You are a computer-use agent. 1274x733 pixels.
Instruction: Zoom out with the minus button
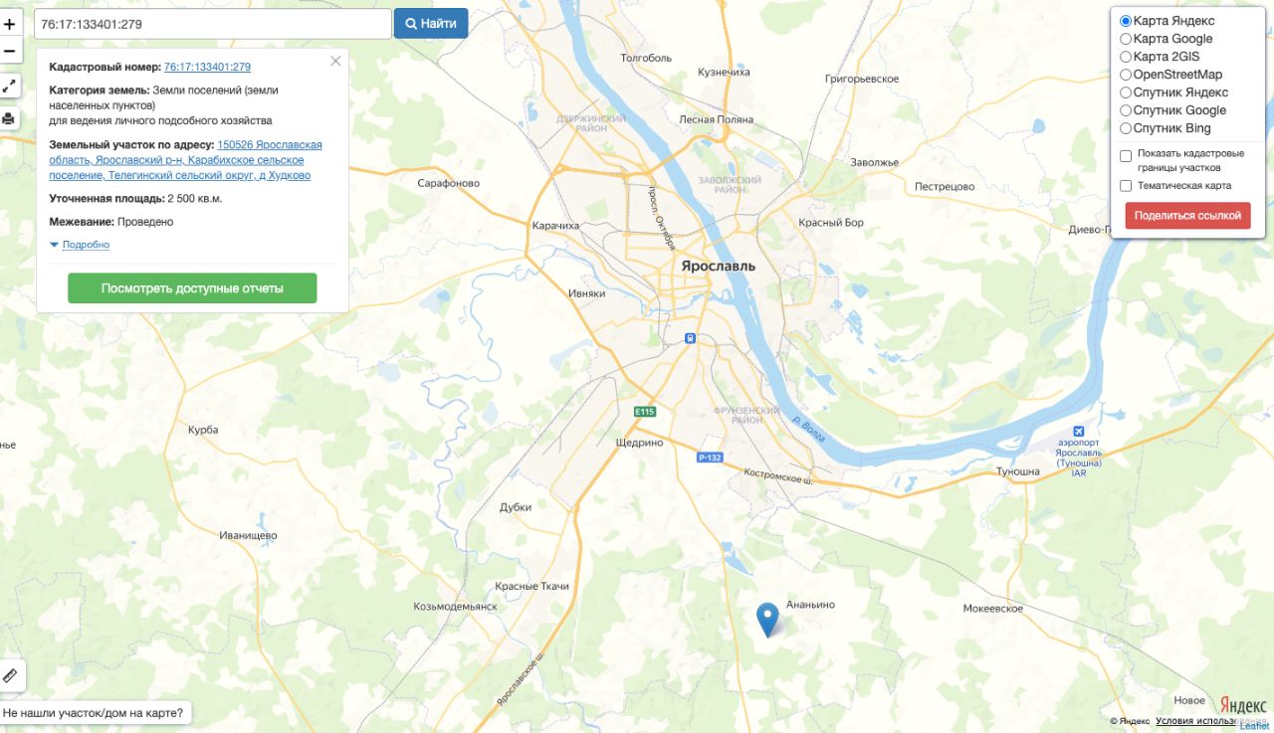click(x=9, y=50)
